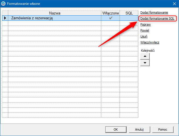Viewport: 179px width, 136px height.
Task: Open Dodaj formatowanie SQL link
Action: (x=157, y=18)
